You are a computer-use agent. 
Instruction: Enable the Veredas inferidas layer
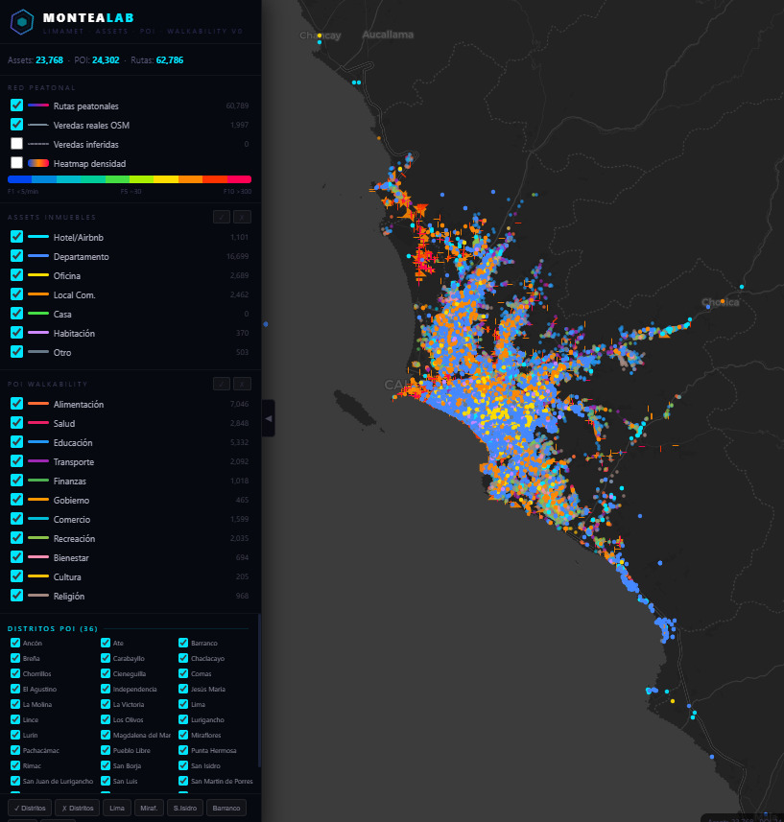[x=16, y=144]
